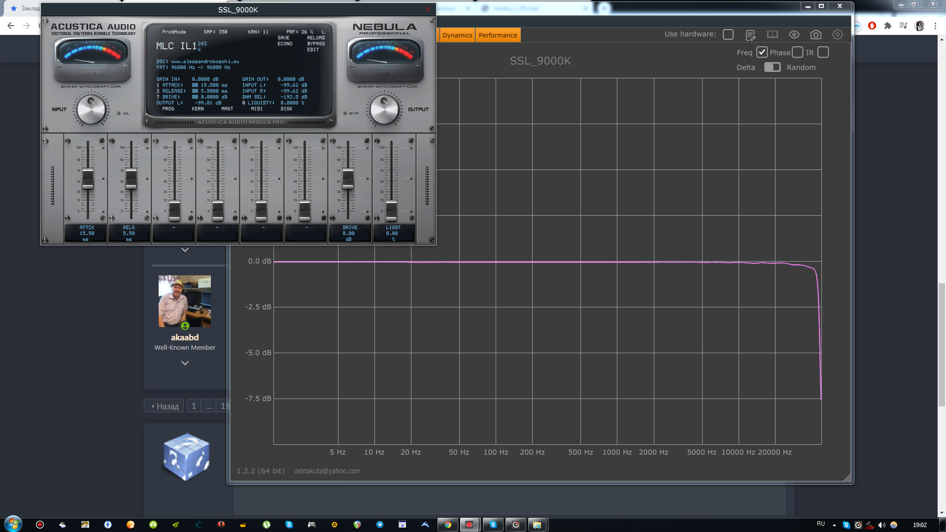This screenshot has height=532, width=946.
Task: Click the Назад pagination button
Action: tap(165, 406)
